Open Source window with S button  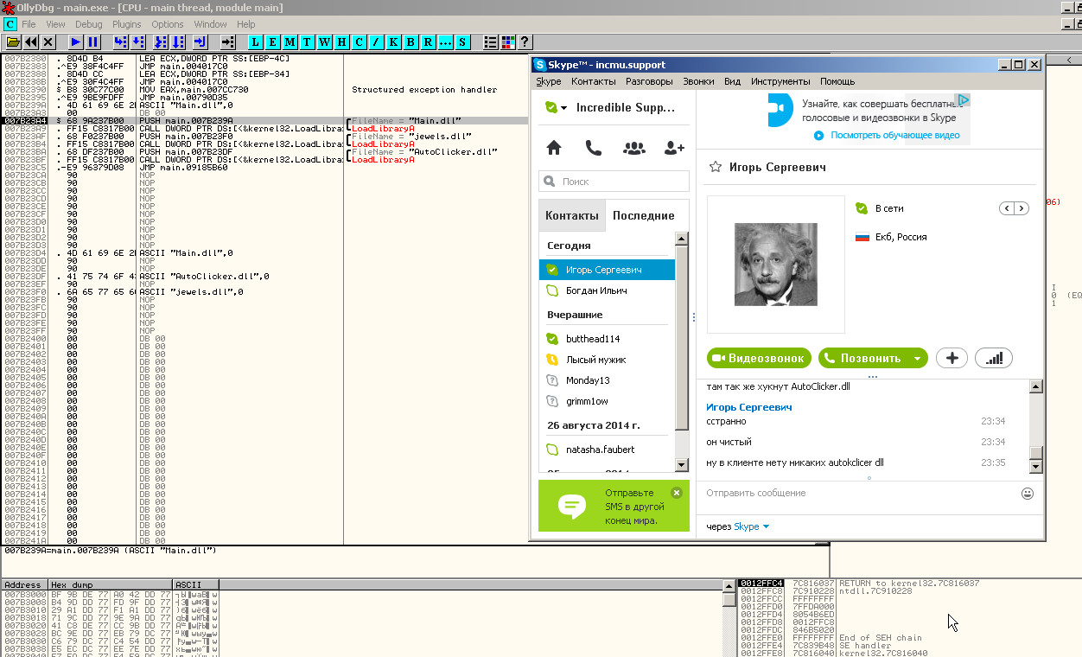463,41
